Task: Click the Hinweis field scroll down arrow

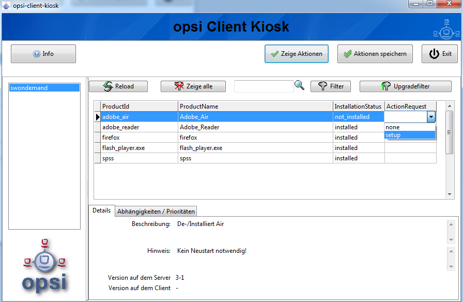Action: click(451, 266)
